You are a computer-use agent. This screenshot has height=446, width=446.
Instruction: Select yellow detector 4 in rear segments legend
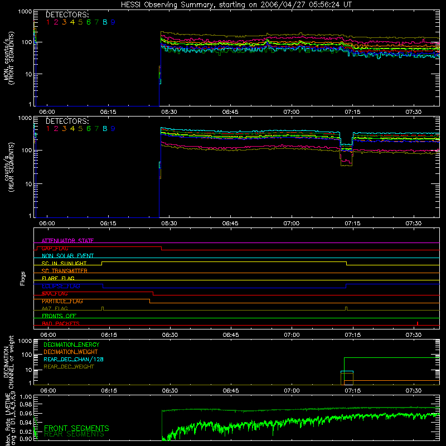72,129
